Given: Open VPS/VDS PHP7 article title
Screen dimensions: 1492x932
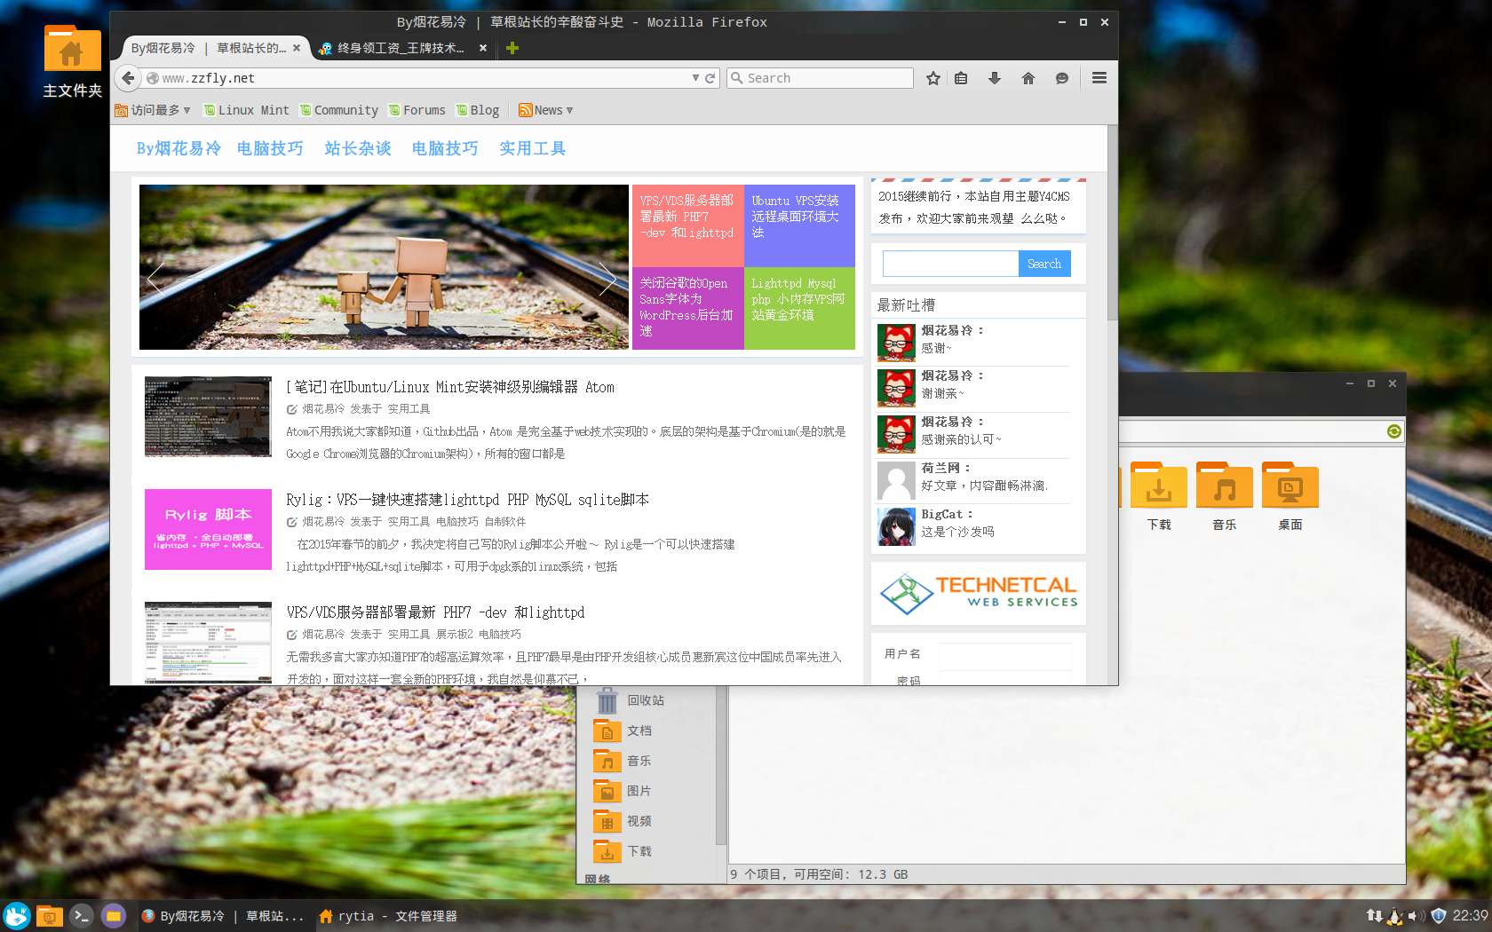Looking at the screenshot, I should [x=435, y=612].
